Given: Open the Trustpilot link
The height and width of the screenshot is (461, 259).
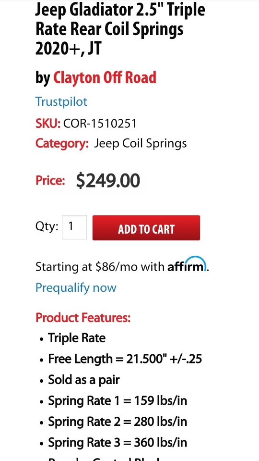Looking at the screenshot, I should coord(61,102).
